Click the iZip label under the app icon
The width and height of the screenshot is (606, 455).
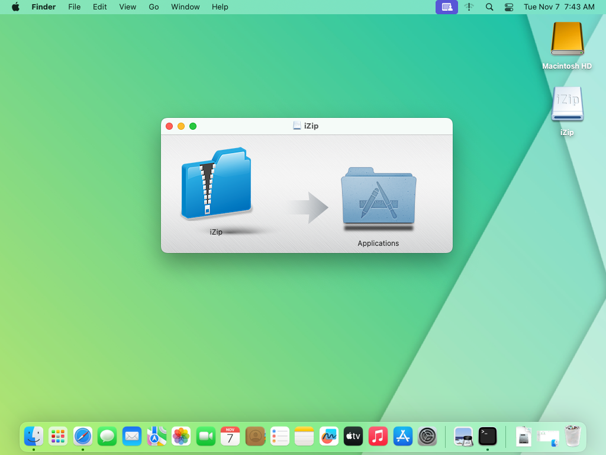[216, 232]
